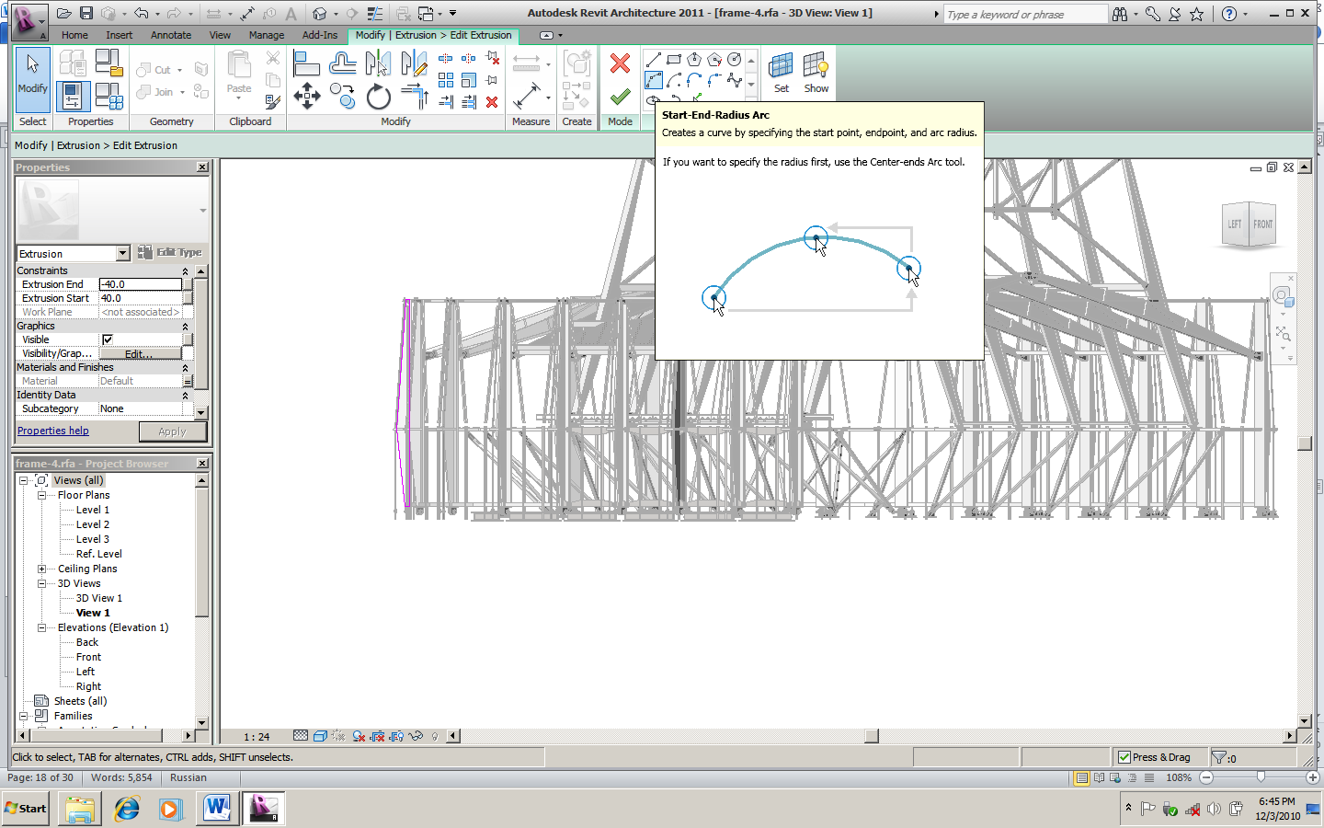Click the Properties help link

click(x=53, y=431)
